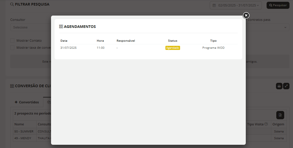Enable the Mostrar Contato checkbox
Viewport: 293px width, 148px height.
[x=12, y=41]
